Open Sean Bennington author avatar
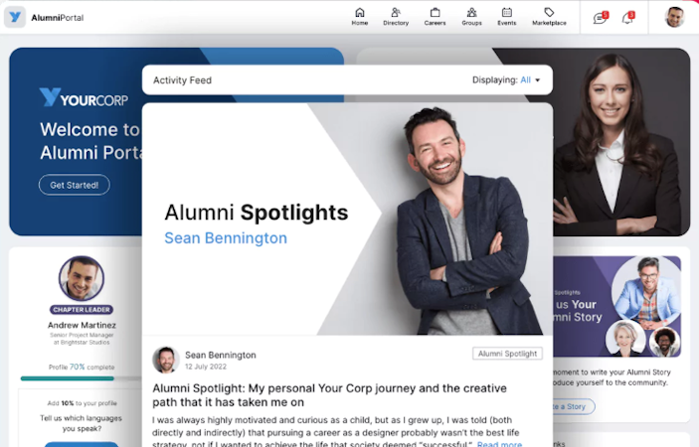 (x=165, y=360)
